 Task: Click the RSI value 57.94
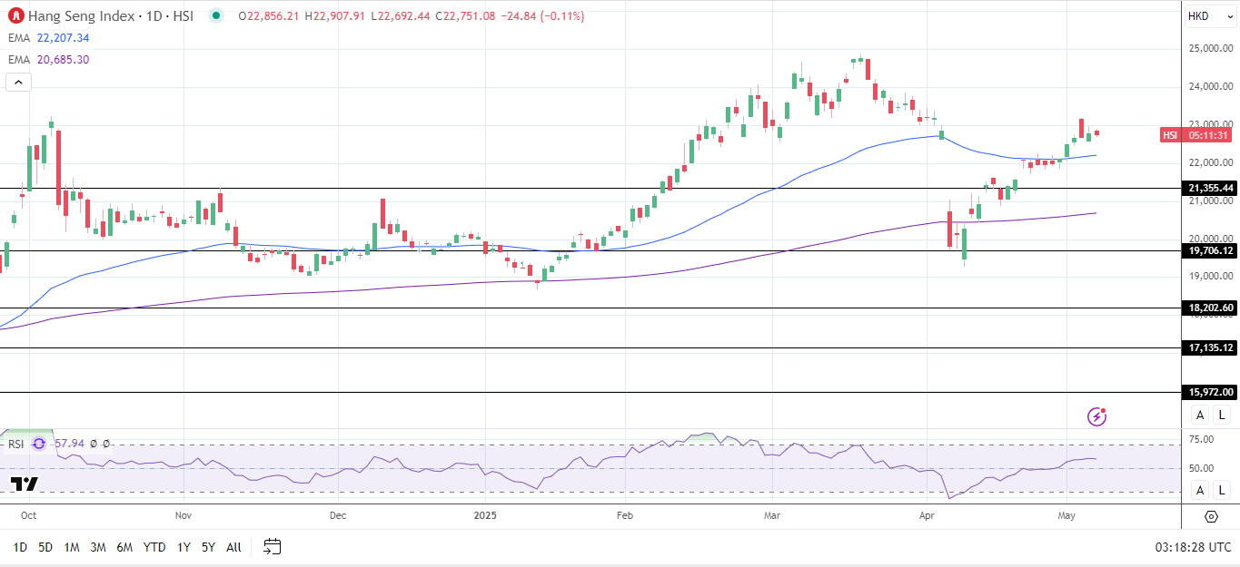[69, 444]
